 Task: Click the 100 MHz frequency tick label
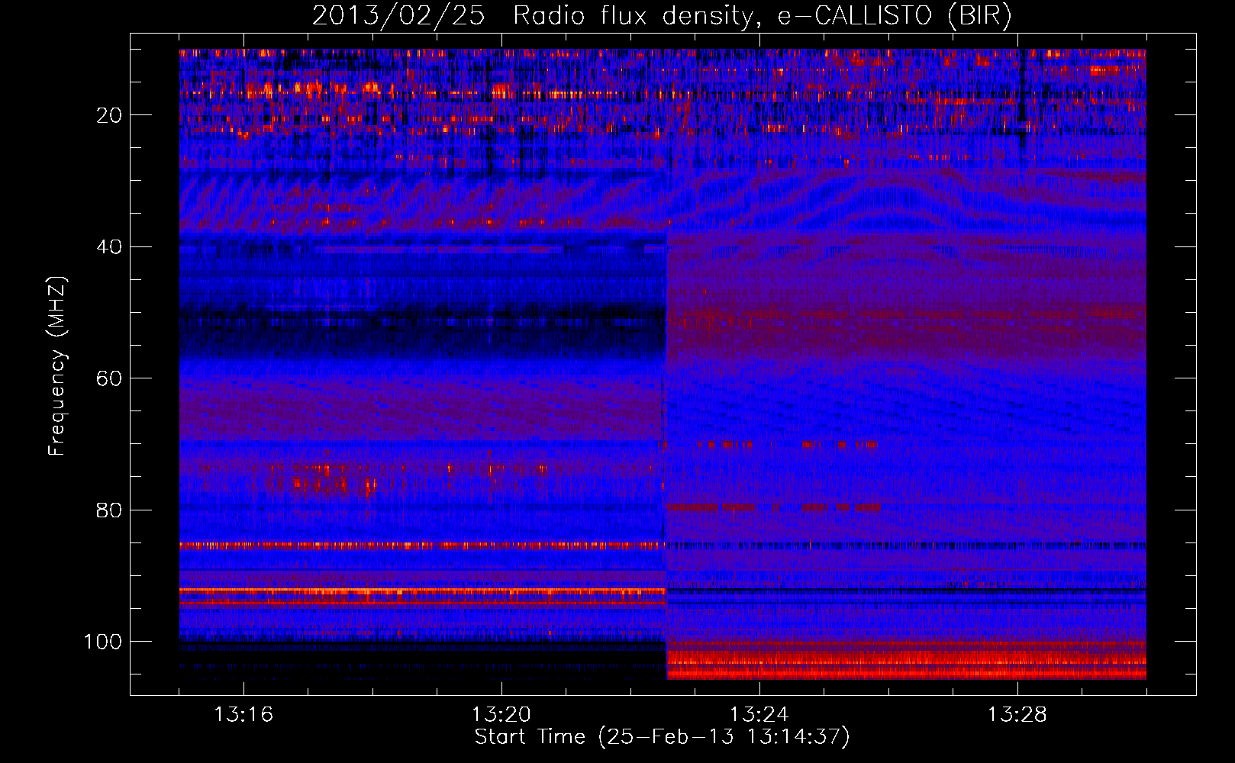103,642
